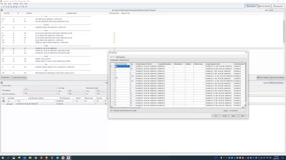Check Remove From Spec for 12" flange row
Screen dimensions: 286x160
(116, 96)
